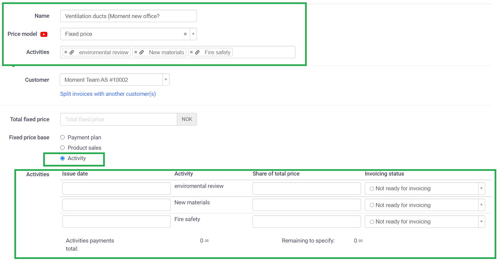Screen dimensions: 503x268
Task: Focus issue date for New materials
Action: (117, 205)
